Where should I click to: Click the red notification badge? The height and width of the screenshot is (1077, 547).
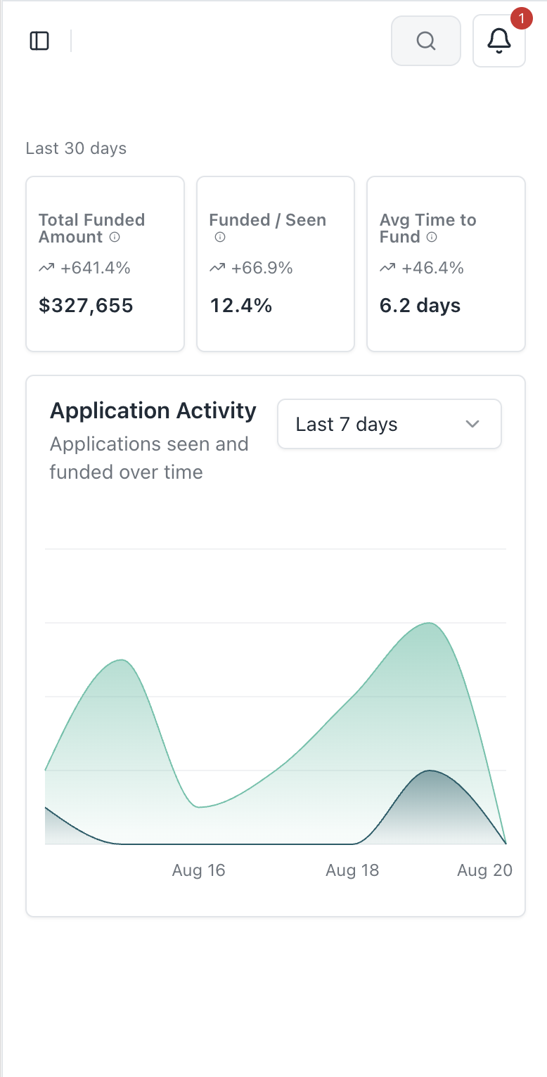(520, 19)
